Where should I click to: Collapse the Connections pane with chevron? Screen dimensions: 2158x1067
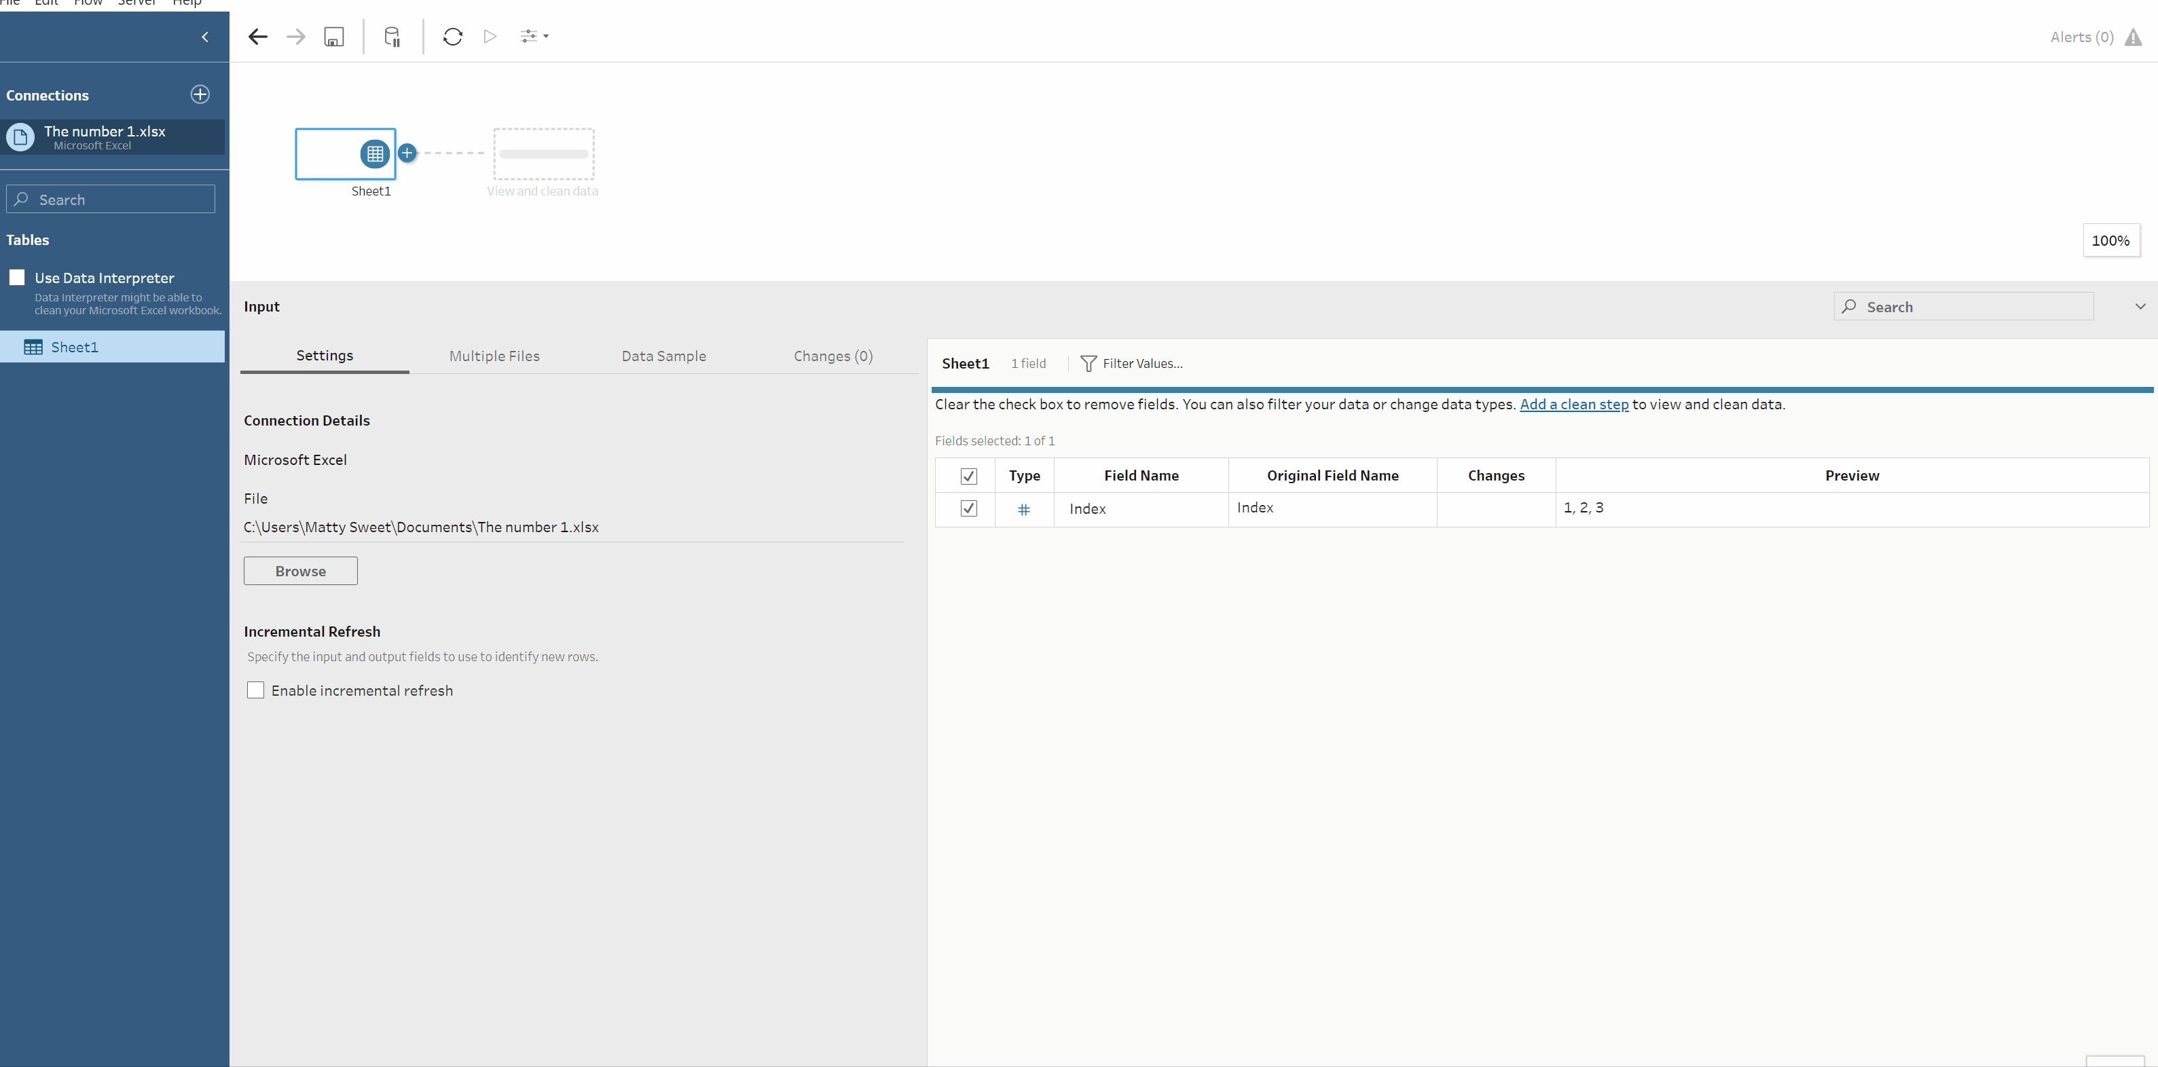tap(205, 37)
